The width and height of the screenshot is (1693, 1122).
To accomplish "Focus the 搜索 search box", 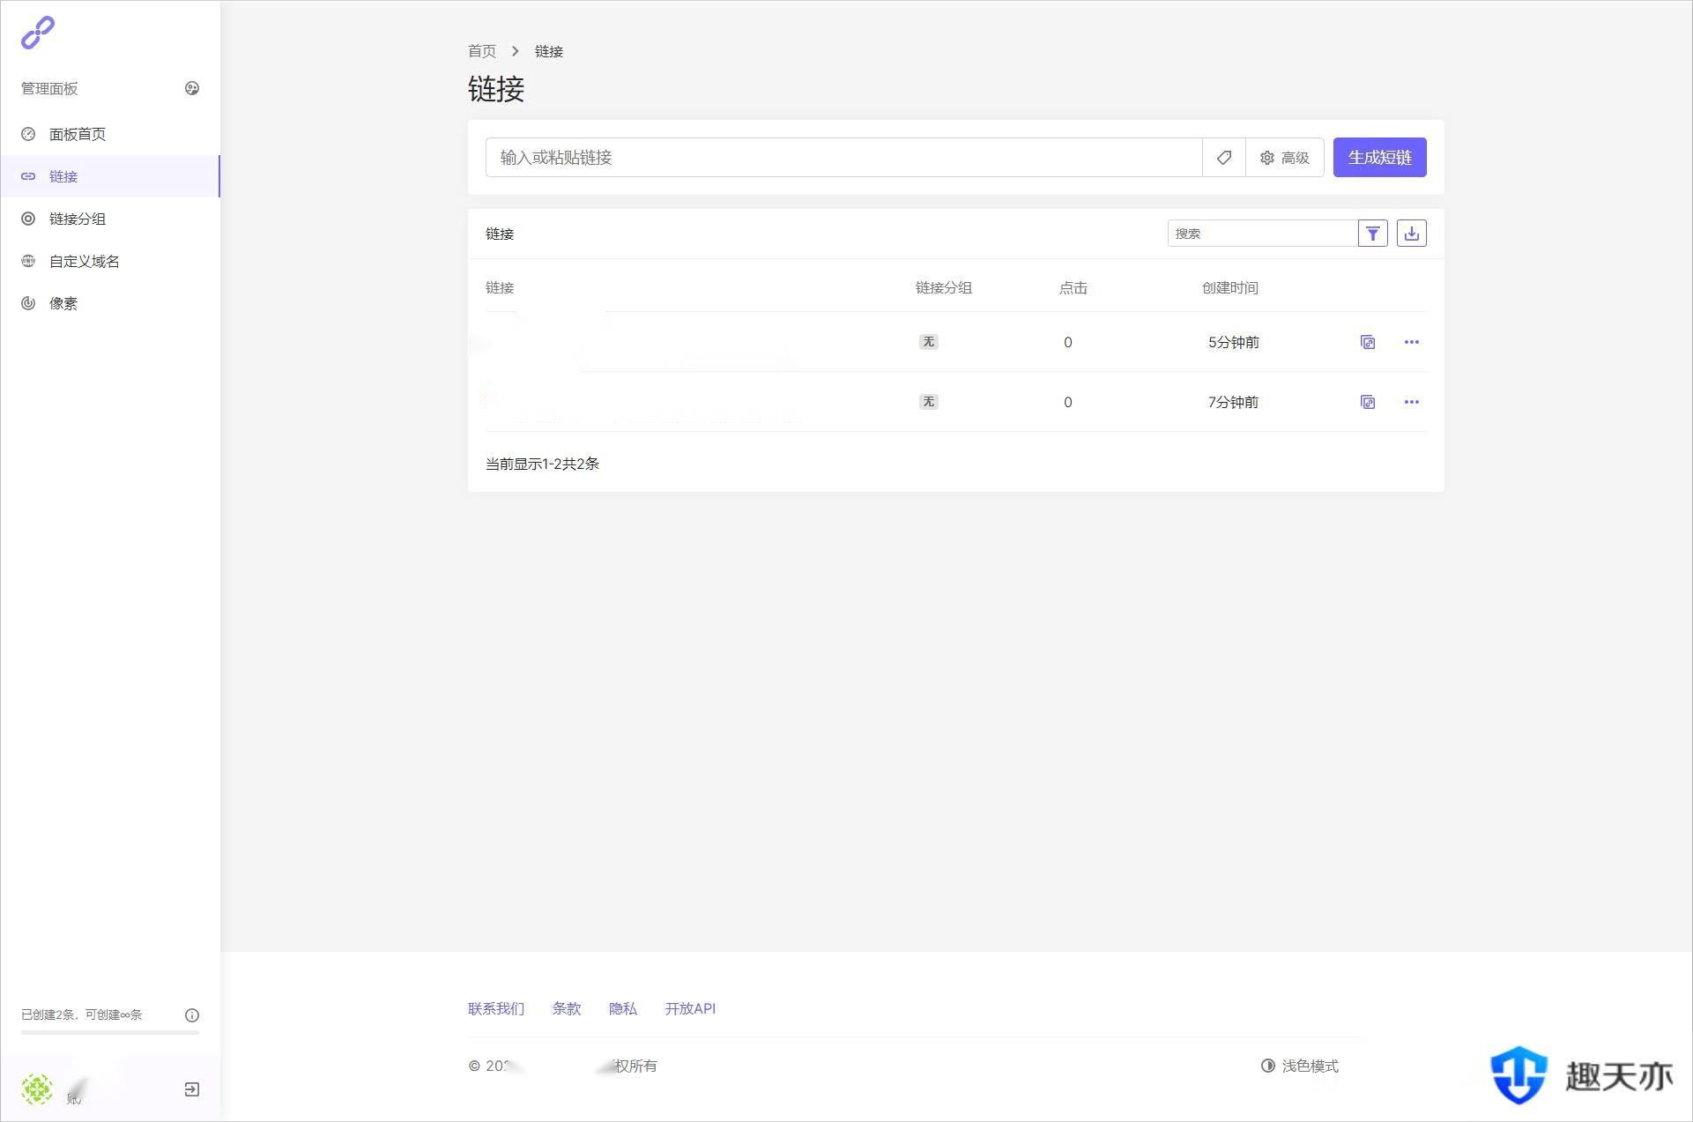I will click(1262, 234).
